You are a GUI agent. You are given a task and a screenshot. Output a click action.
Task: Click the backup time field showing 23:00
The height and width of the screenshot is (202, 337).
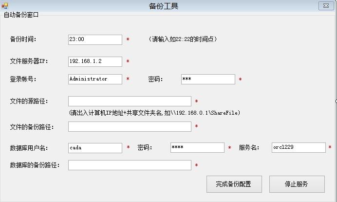[x=95, y=40]
